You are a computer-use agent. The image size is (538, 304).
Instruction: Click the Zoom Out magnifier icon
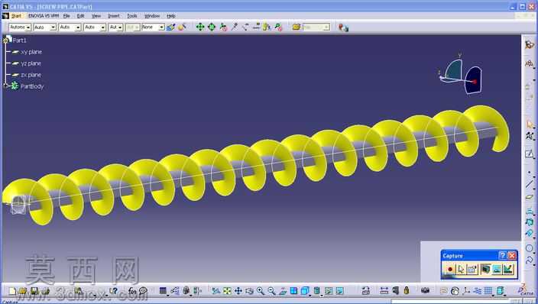(x=271, y=291)
